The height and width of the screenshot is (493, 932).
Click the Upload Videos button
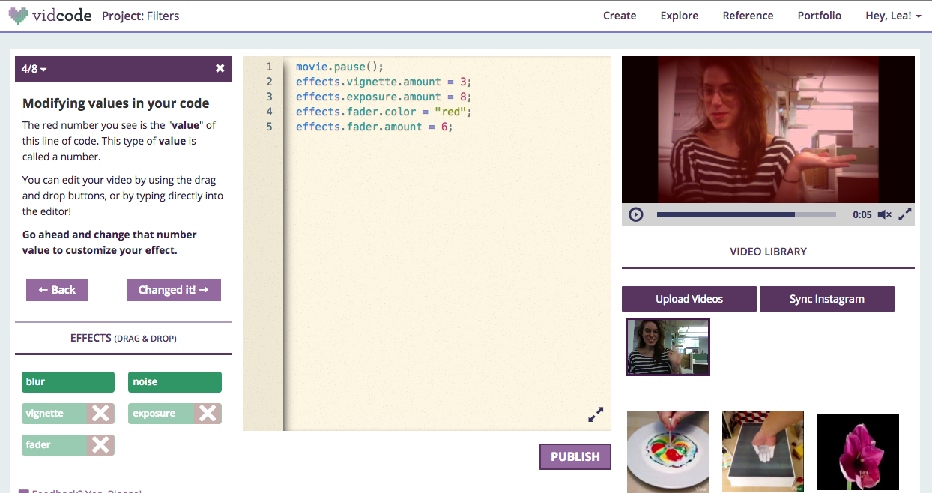(689, 299)
